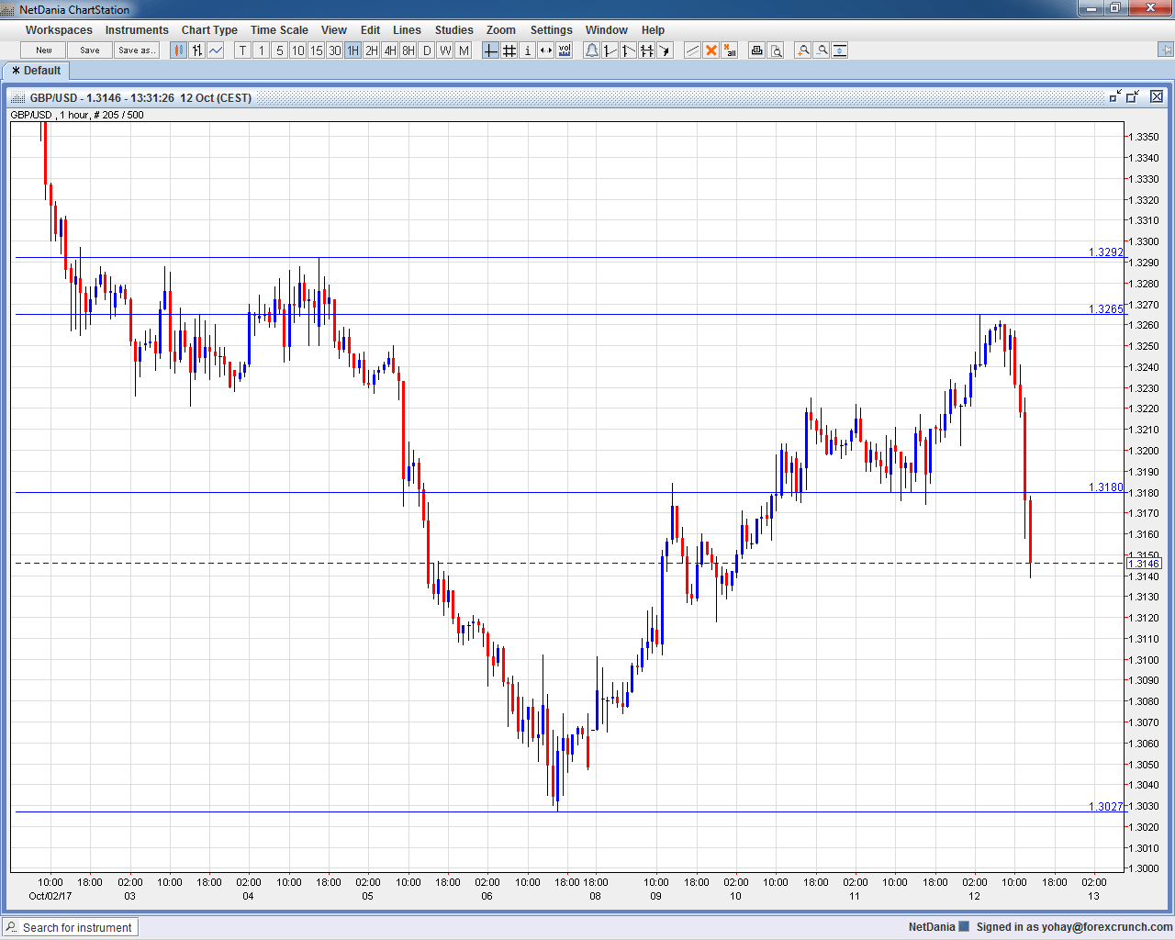Open the View menu
Viewport: 1175px width, 940px height.
pos(334,30)
